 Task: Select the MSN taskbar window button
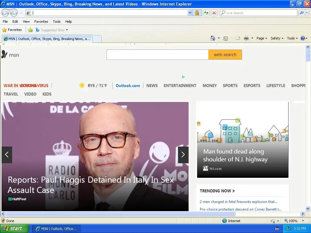click(56, 229)
